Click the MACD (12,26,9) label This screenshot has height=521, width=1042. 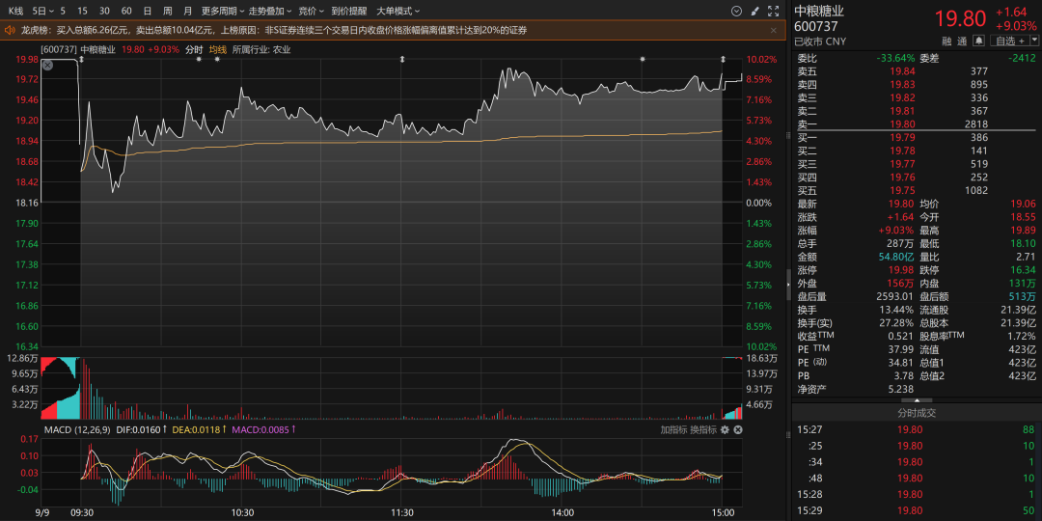pyautogui.click(x=77, y=430)
